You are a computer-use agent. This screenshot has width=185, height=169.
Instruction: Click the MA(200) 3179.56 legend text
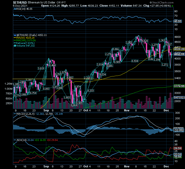[x=26, y=40]
